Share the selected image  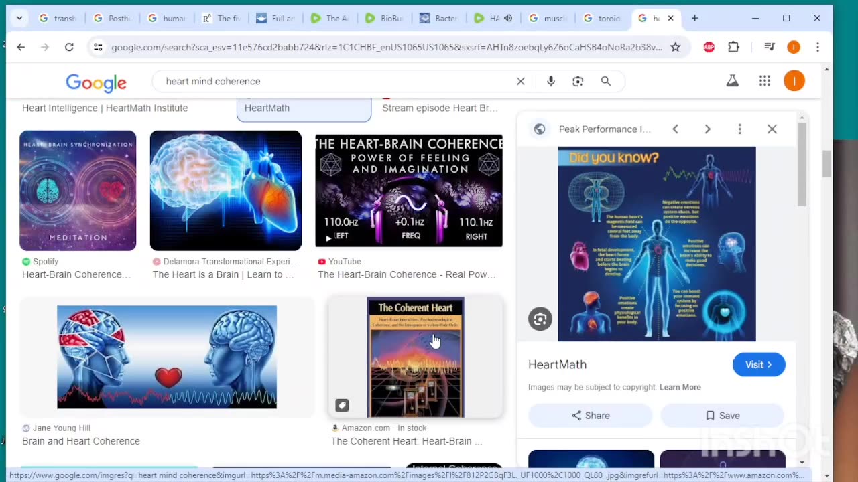[x=590, y=416]
